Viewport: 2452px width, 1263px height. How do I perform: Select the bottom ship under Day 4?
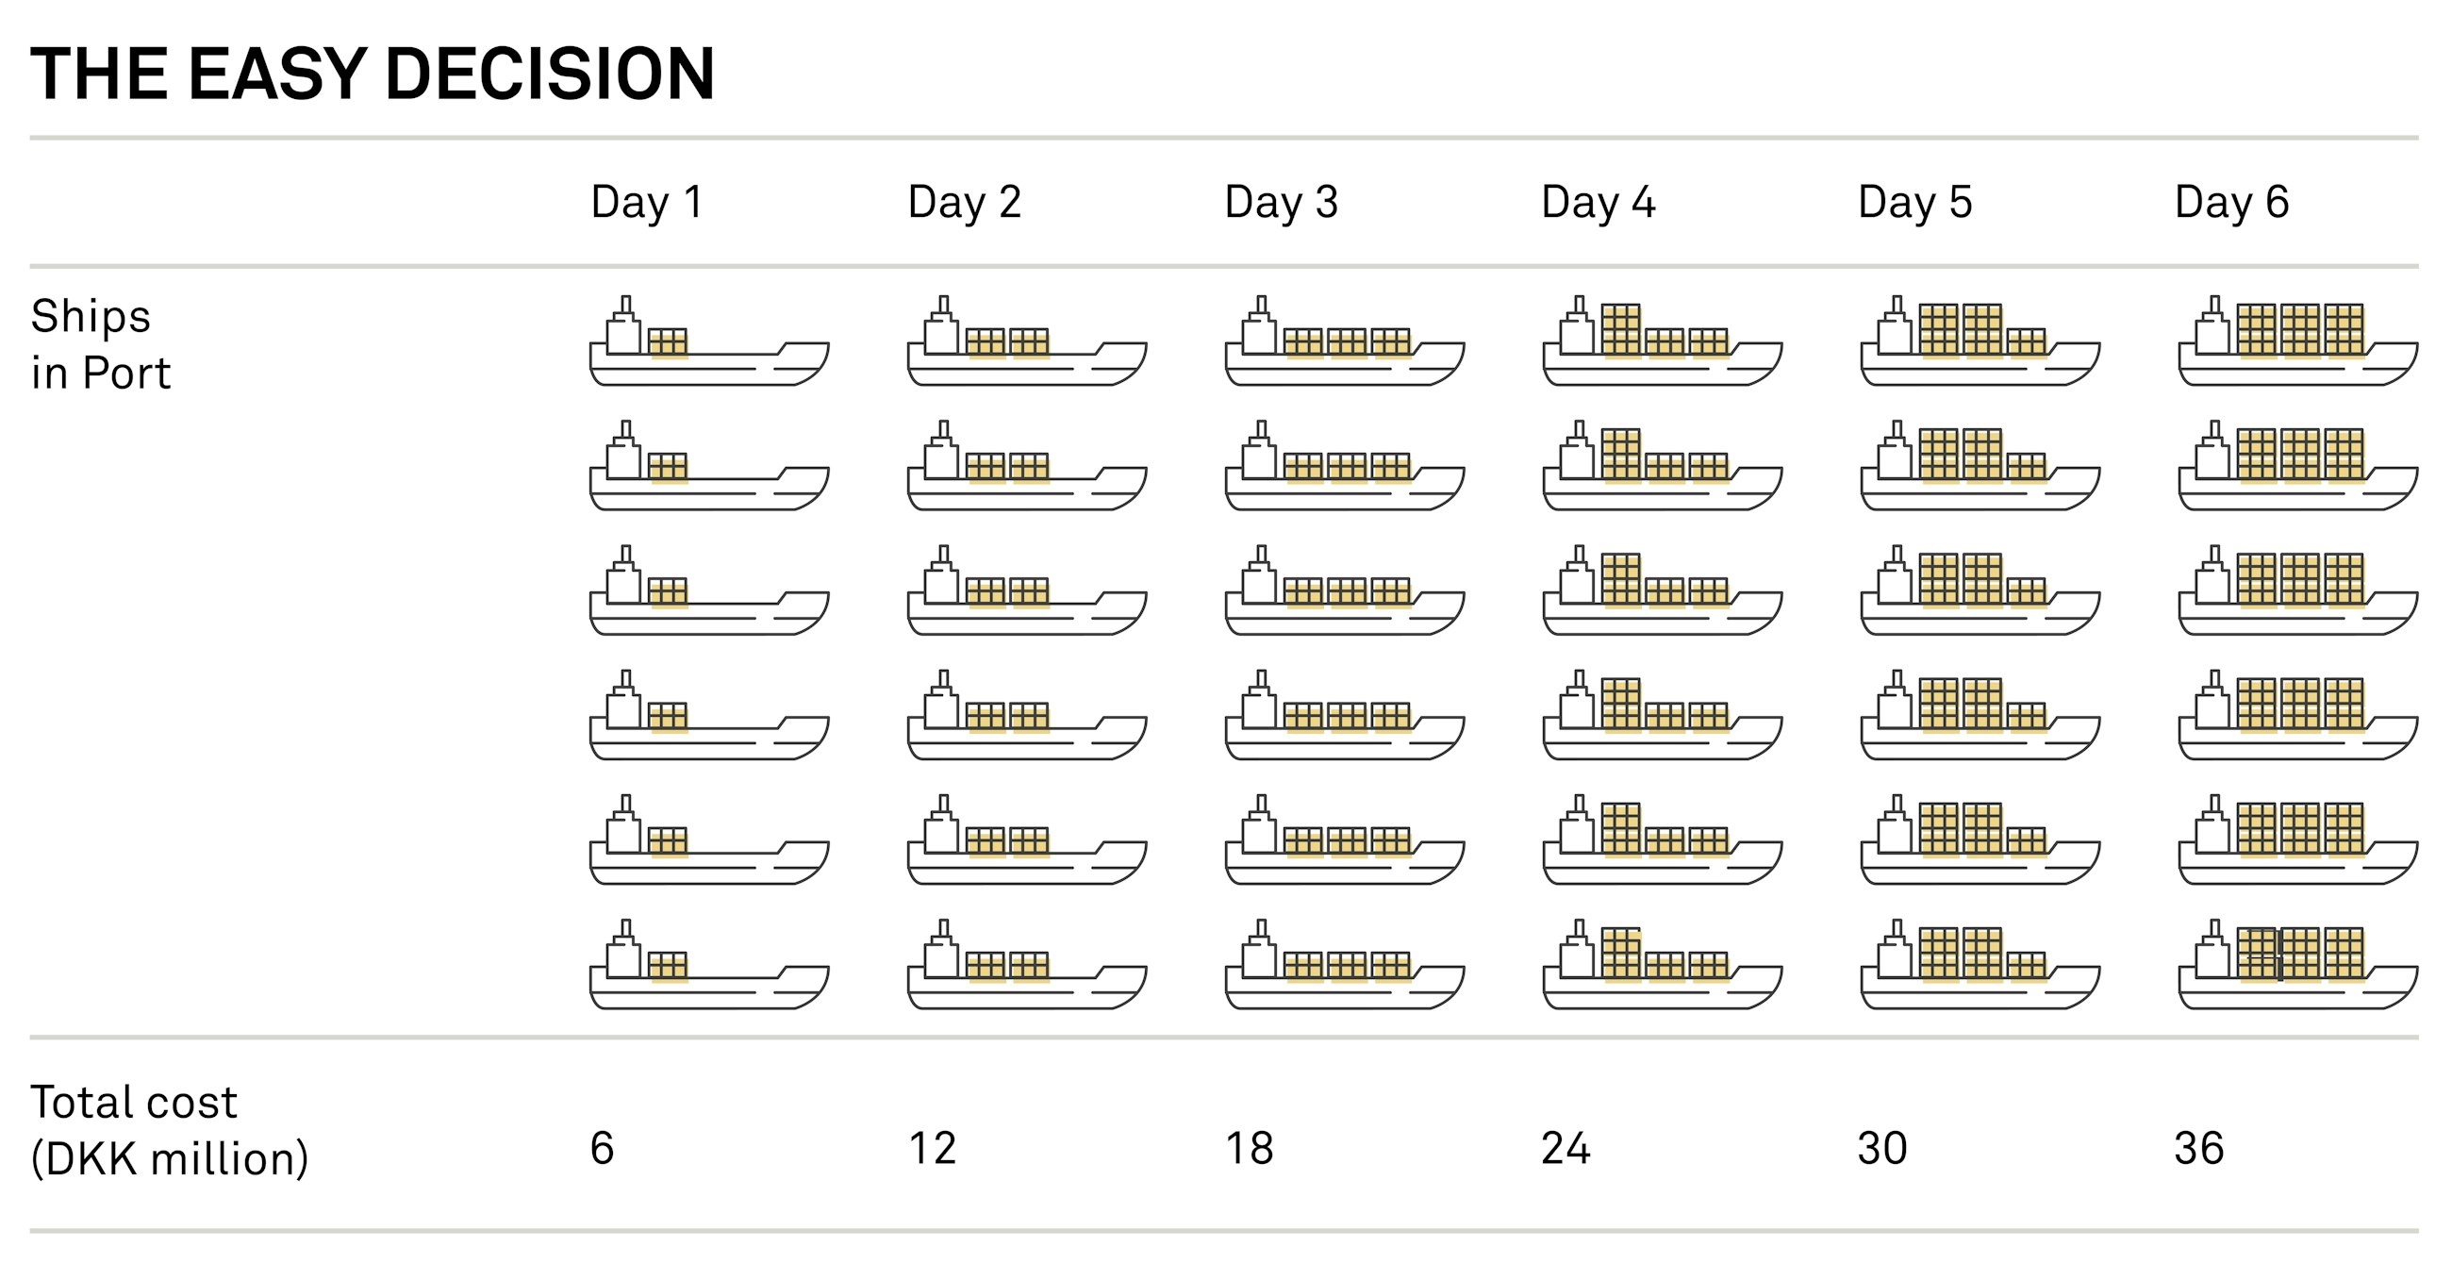pyautogui.click(x=1662, y=966)
